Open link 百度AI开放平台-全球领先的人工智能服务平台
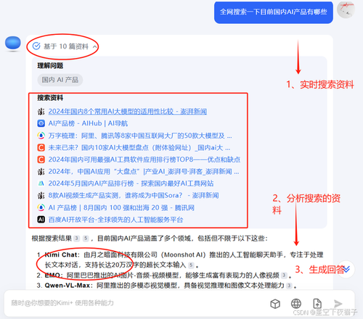 [x=115, y=220]
